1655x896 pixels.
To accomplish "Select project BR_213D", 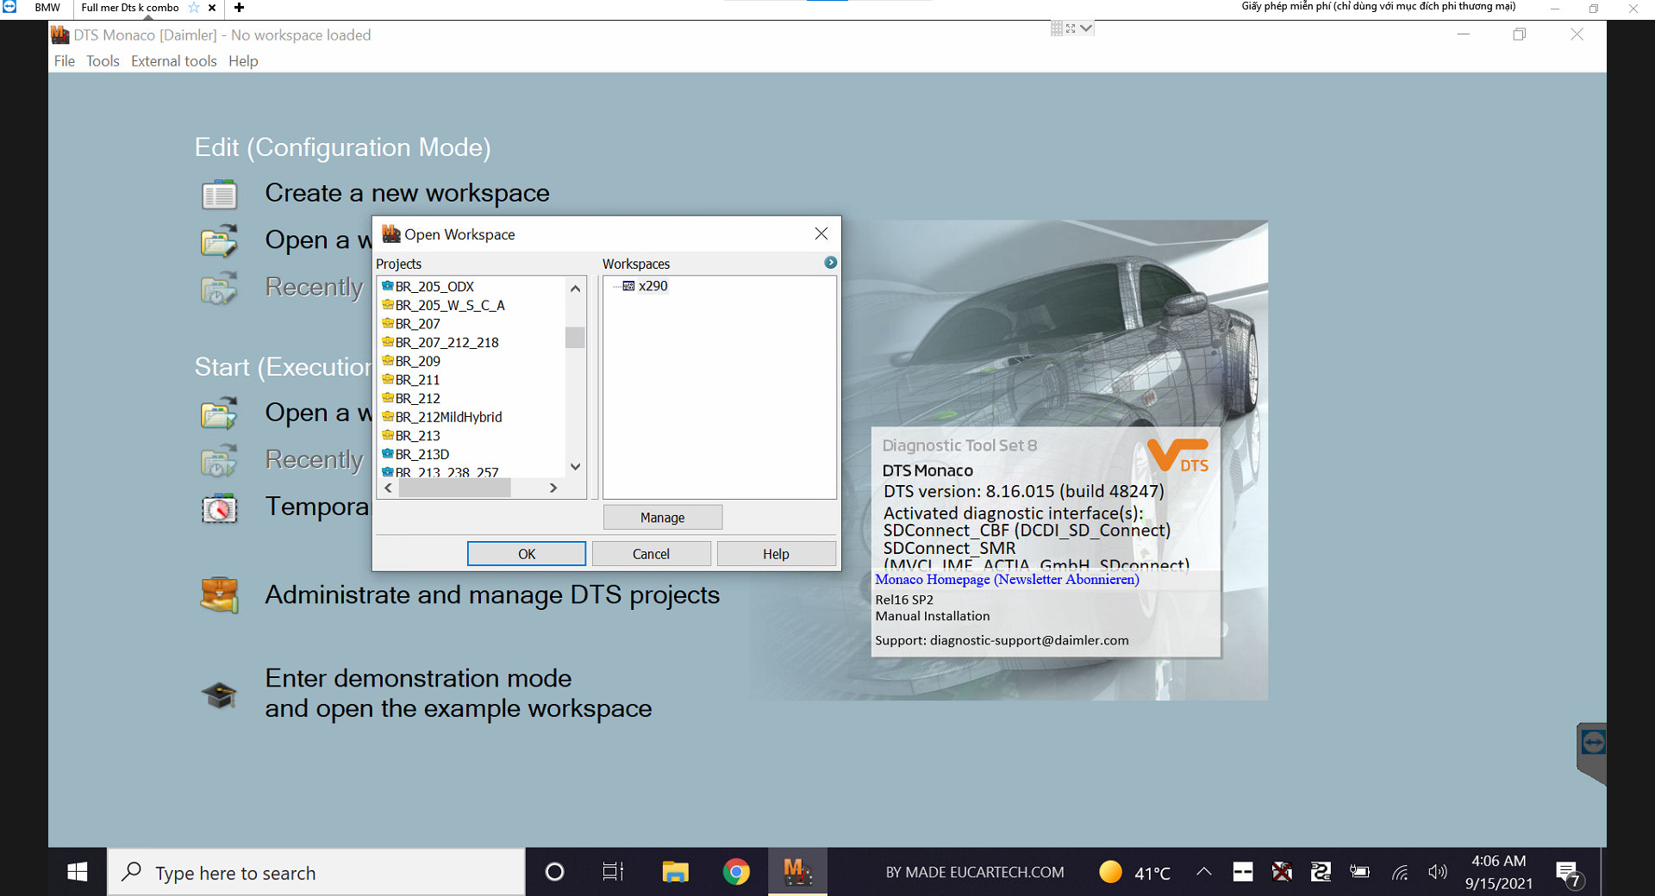I will click(422, 455).
